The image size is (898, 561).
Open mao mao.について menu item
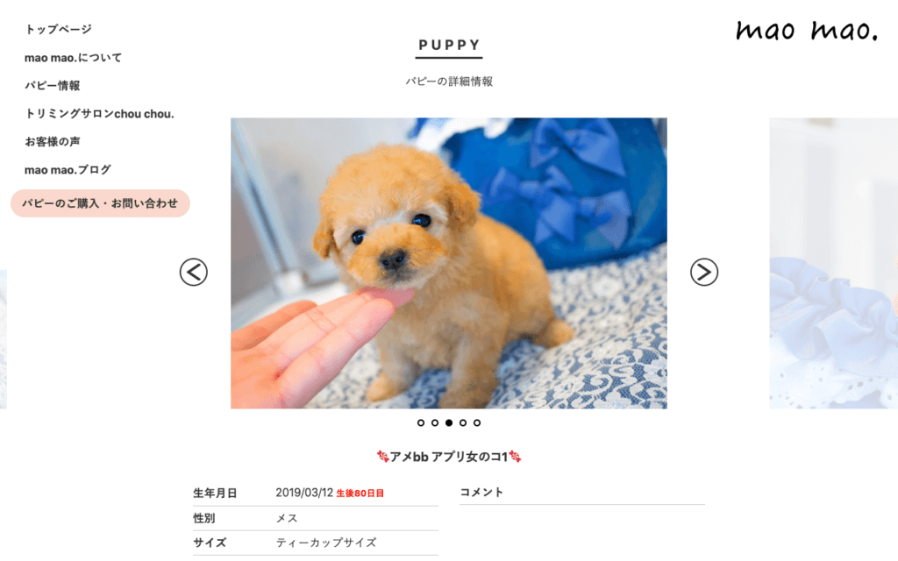[x=74, y=57]
